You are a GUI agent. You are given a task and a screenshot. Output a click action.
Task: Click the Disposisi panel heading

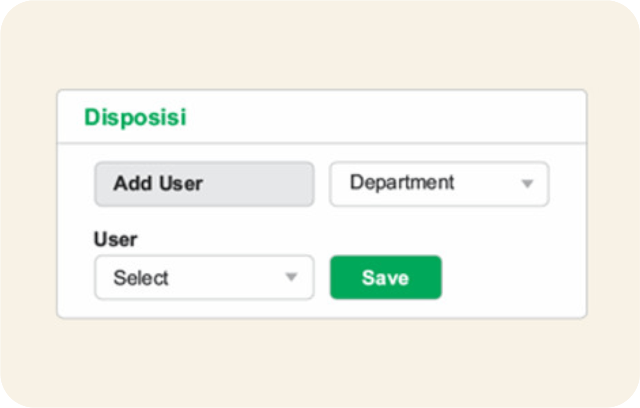point(135,117)
